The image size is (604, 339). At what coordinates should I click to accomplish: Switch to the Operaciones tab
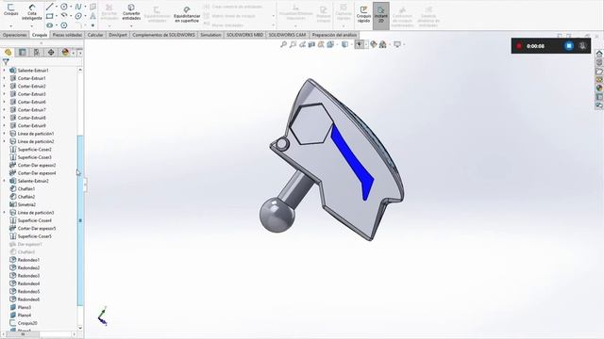pyautogui.click(x=15, y=35)
